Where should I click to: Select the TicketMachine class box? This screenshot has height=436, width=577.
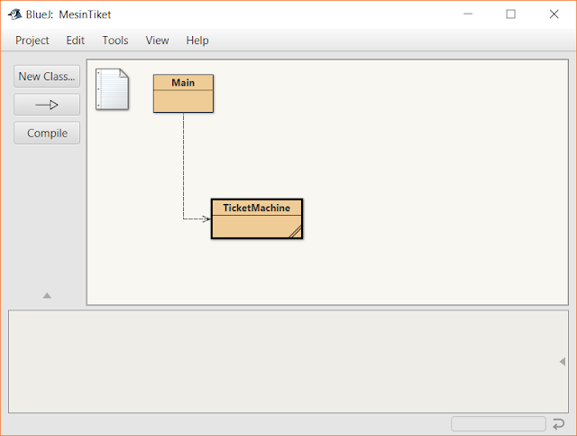click(257, 219)
